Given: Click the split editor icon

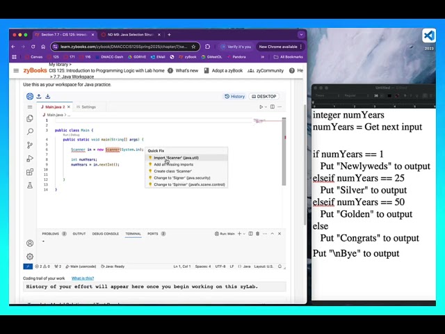Looking at the screenshot, I should click(273, 106).
